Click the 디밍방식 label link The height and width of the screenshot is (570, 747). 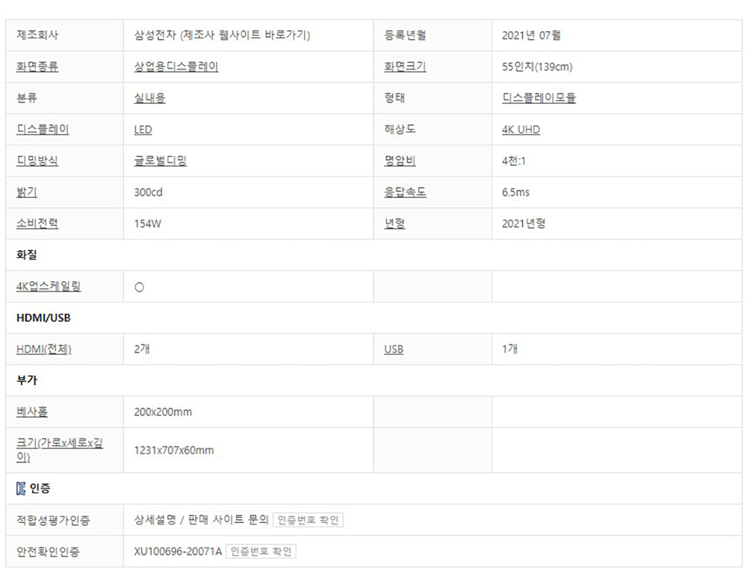[x=37, y=161]
